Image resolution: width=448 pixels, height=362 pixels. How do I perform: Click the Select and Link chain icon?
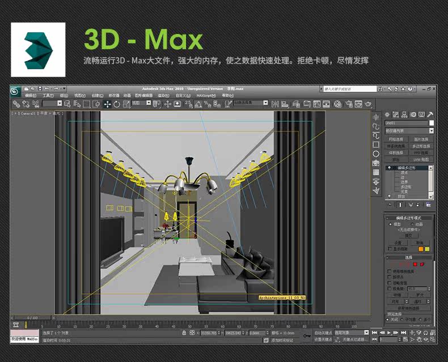16,104
